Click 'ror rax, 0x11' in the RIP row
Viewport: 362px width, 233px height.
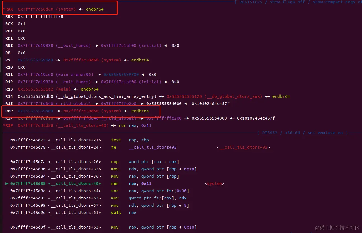pyautogui.click(x=135, y=125)
